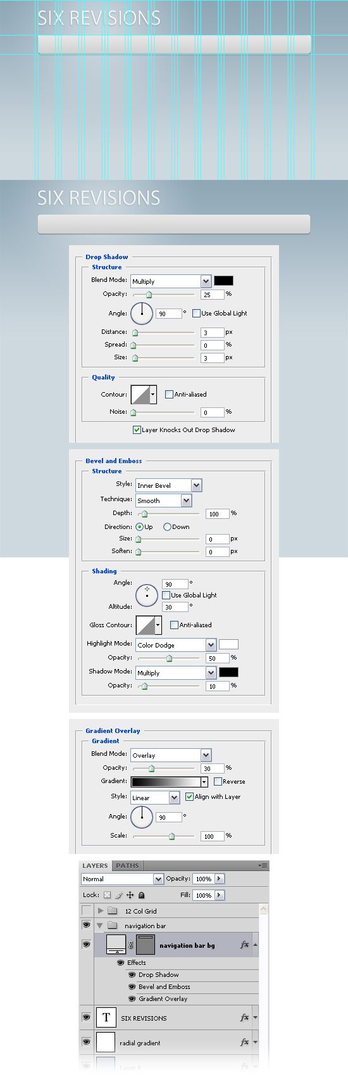Select the Down direction radio button
Screen dimensions: 348x1077
click(167, 526)
